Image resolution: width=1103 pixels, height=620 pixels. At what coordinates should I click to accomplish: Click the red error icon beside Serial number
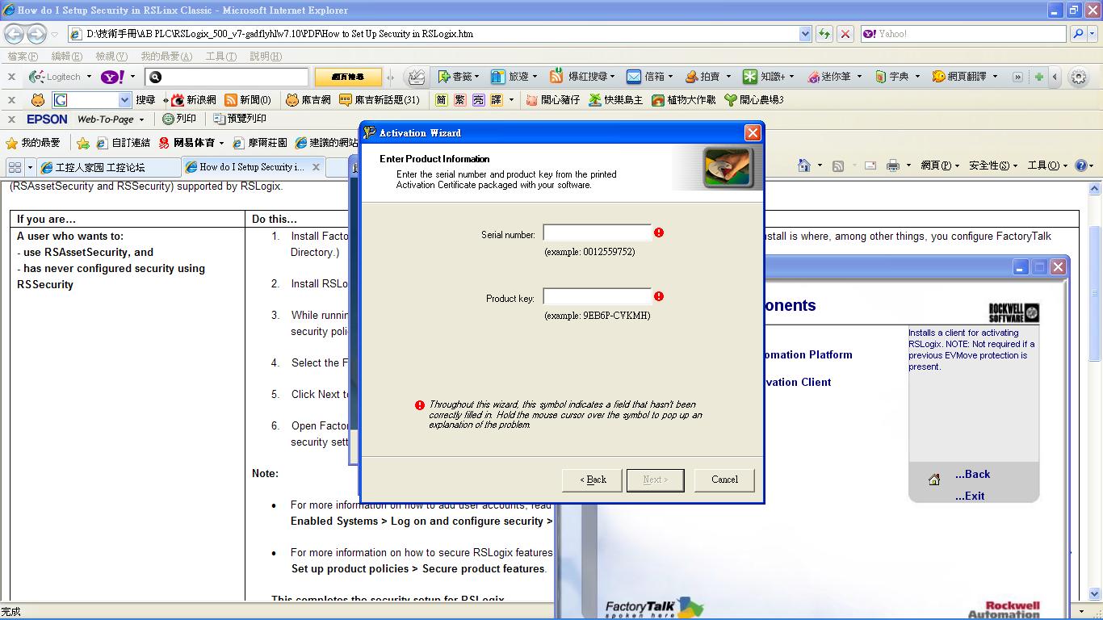point(659,232)
